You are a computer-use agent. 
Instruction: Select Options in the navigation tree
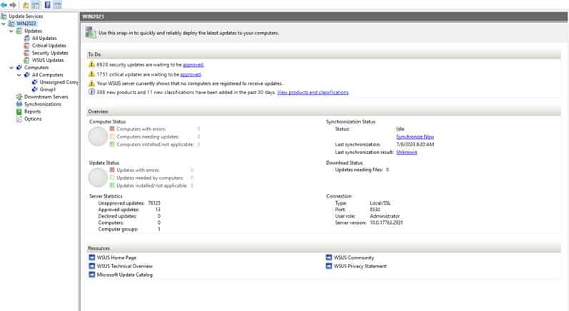[x=32, y=119]
